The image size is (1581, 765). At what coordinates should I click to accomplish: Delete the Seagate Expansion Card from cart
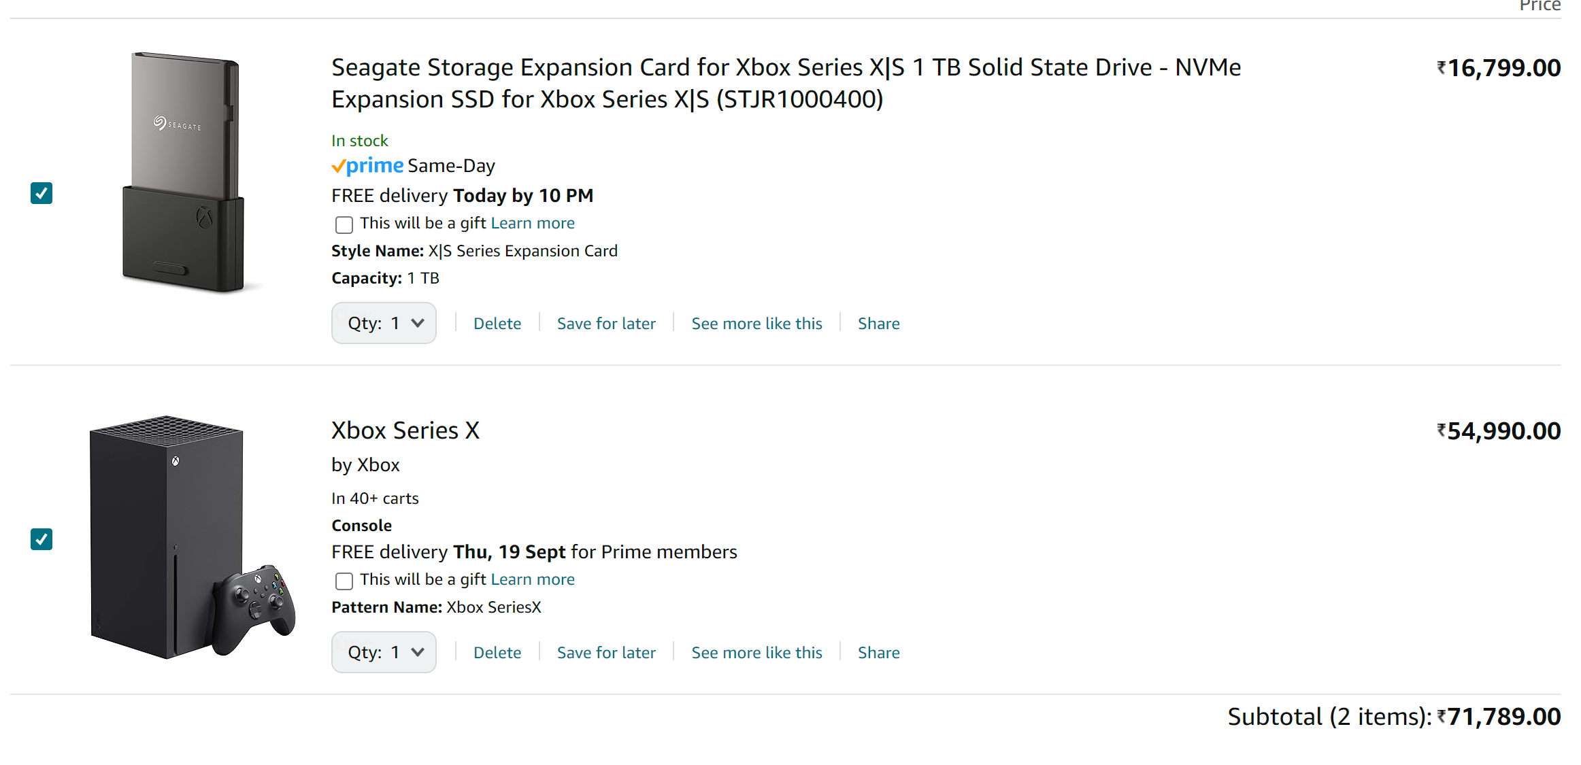pyautogui.click(x=497, y=324)
